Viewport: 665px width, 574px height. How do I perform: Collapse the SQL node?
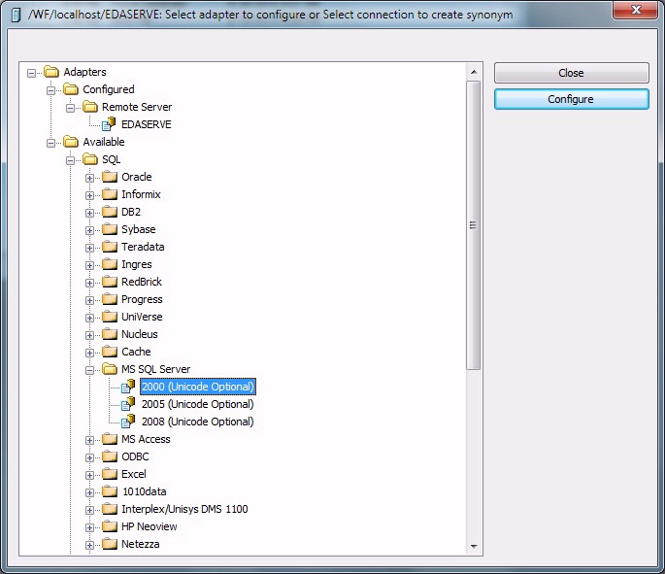point(71,160)
